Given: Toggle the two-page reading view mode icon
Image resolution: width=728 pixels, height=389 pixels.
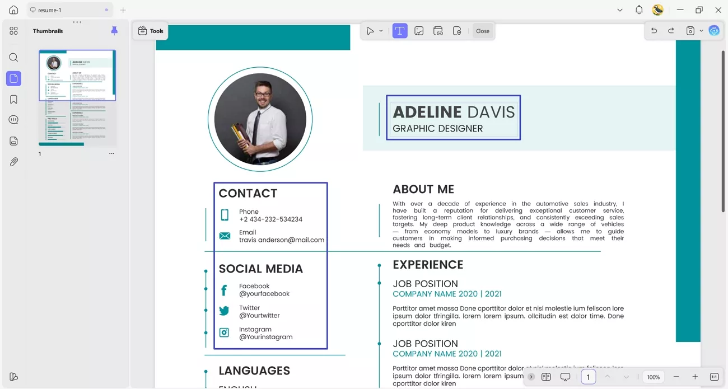Looking at the screenshot, I should tap(546, 377).
